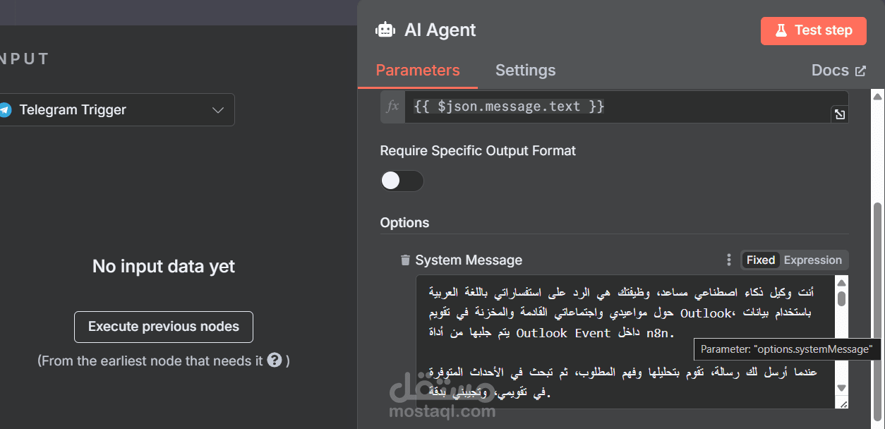
Task: Click the fx expression icon beside the prompt field
Action: click(393, 107)
